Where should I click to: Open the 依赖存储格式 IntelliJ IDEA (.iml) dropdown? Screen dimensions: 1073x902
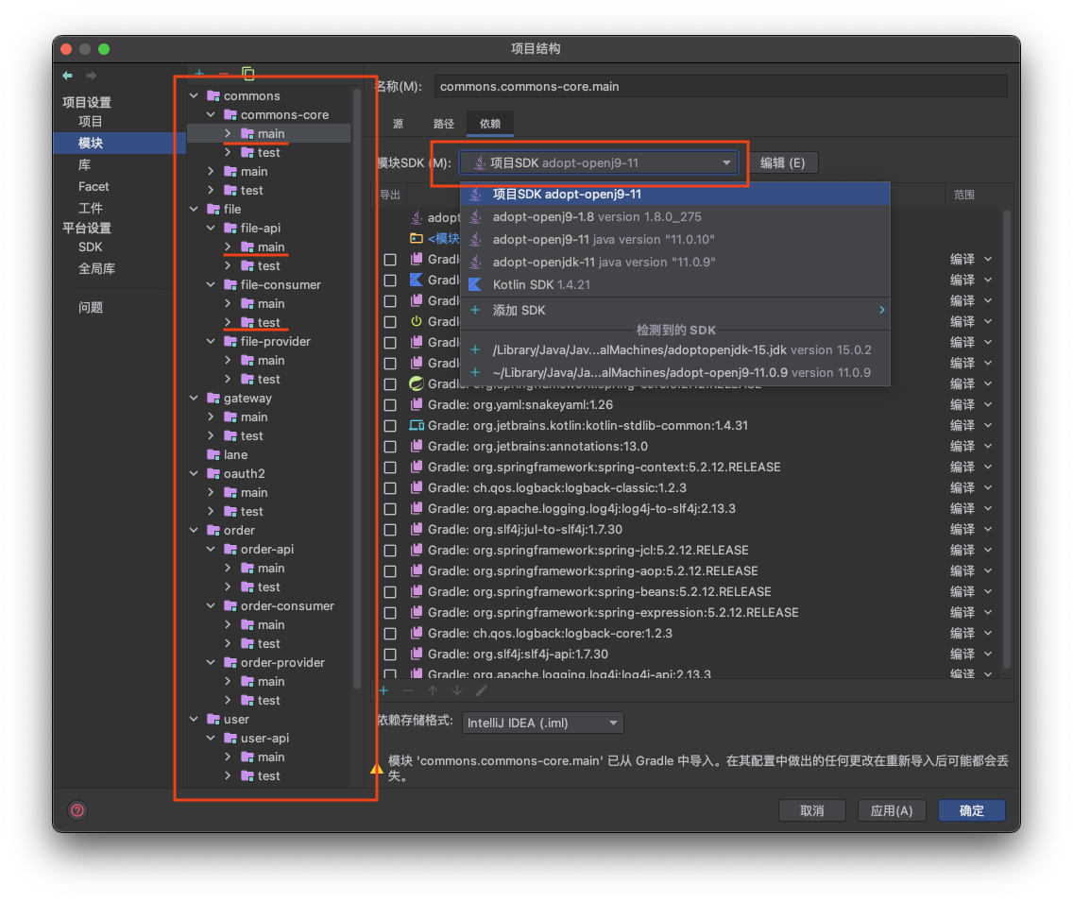[x=543, y=723]
